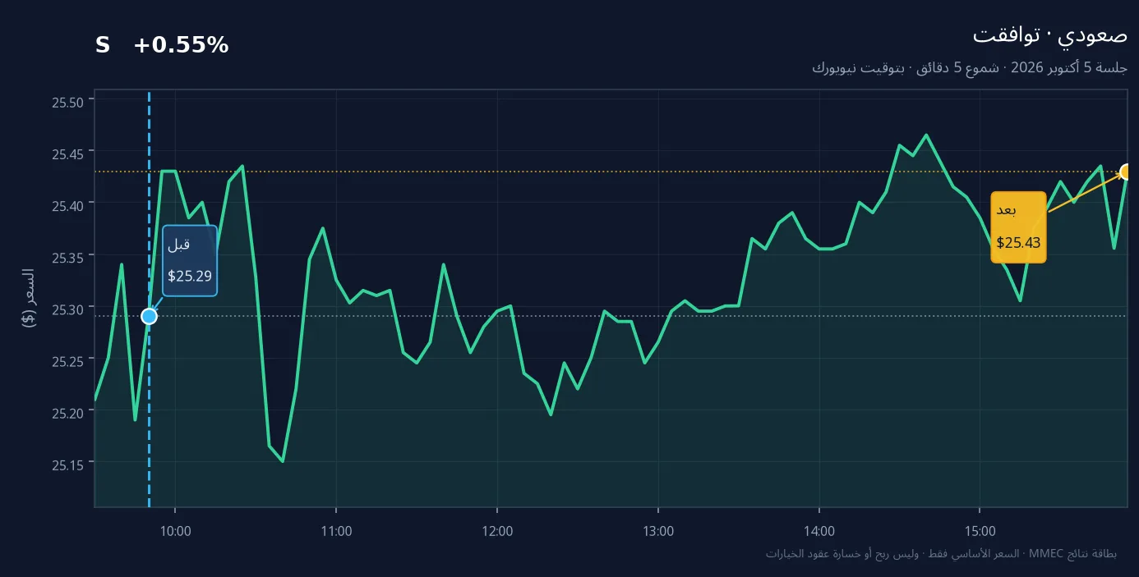1139x577 pixels.
Task: Click the 25.30 y-axis label
Action: click(68, 309)
